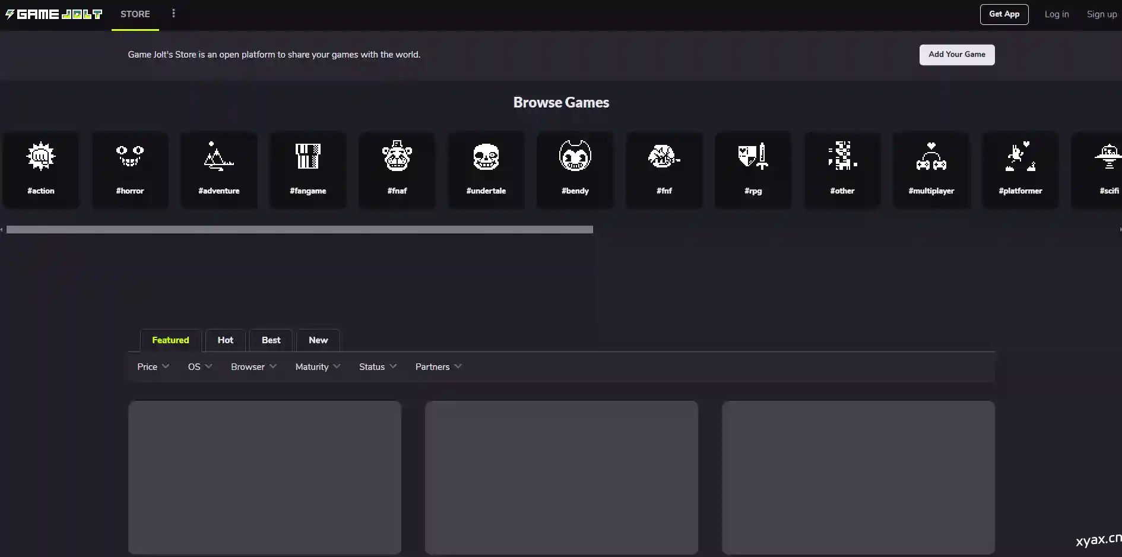Select the #multiplayer controllers category
This screenshot has width=1122, height=557.
tap(931, 169)
